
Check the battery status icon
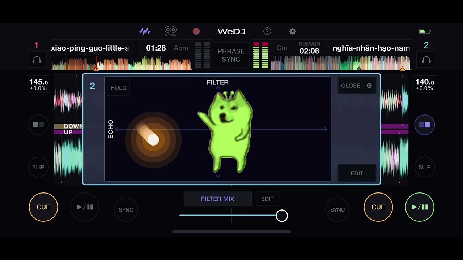coord(425,31)
